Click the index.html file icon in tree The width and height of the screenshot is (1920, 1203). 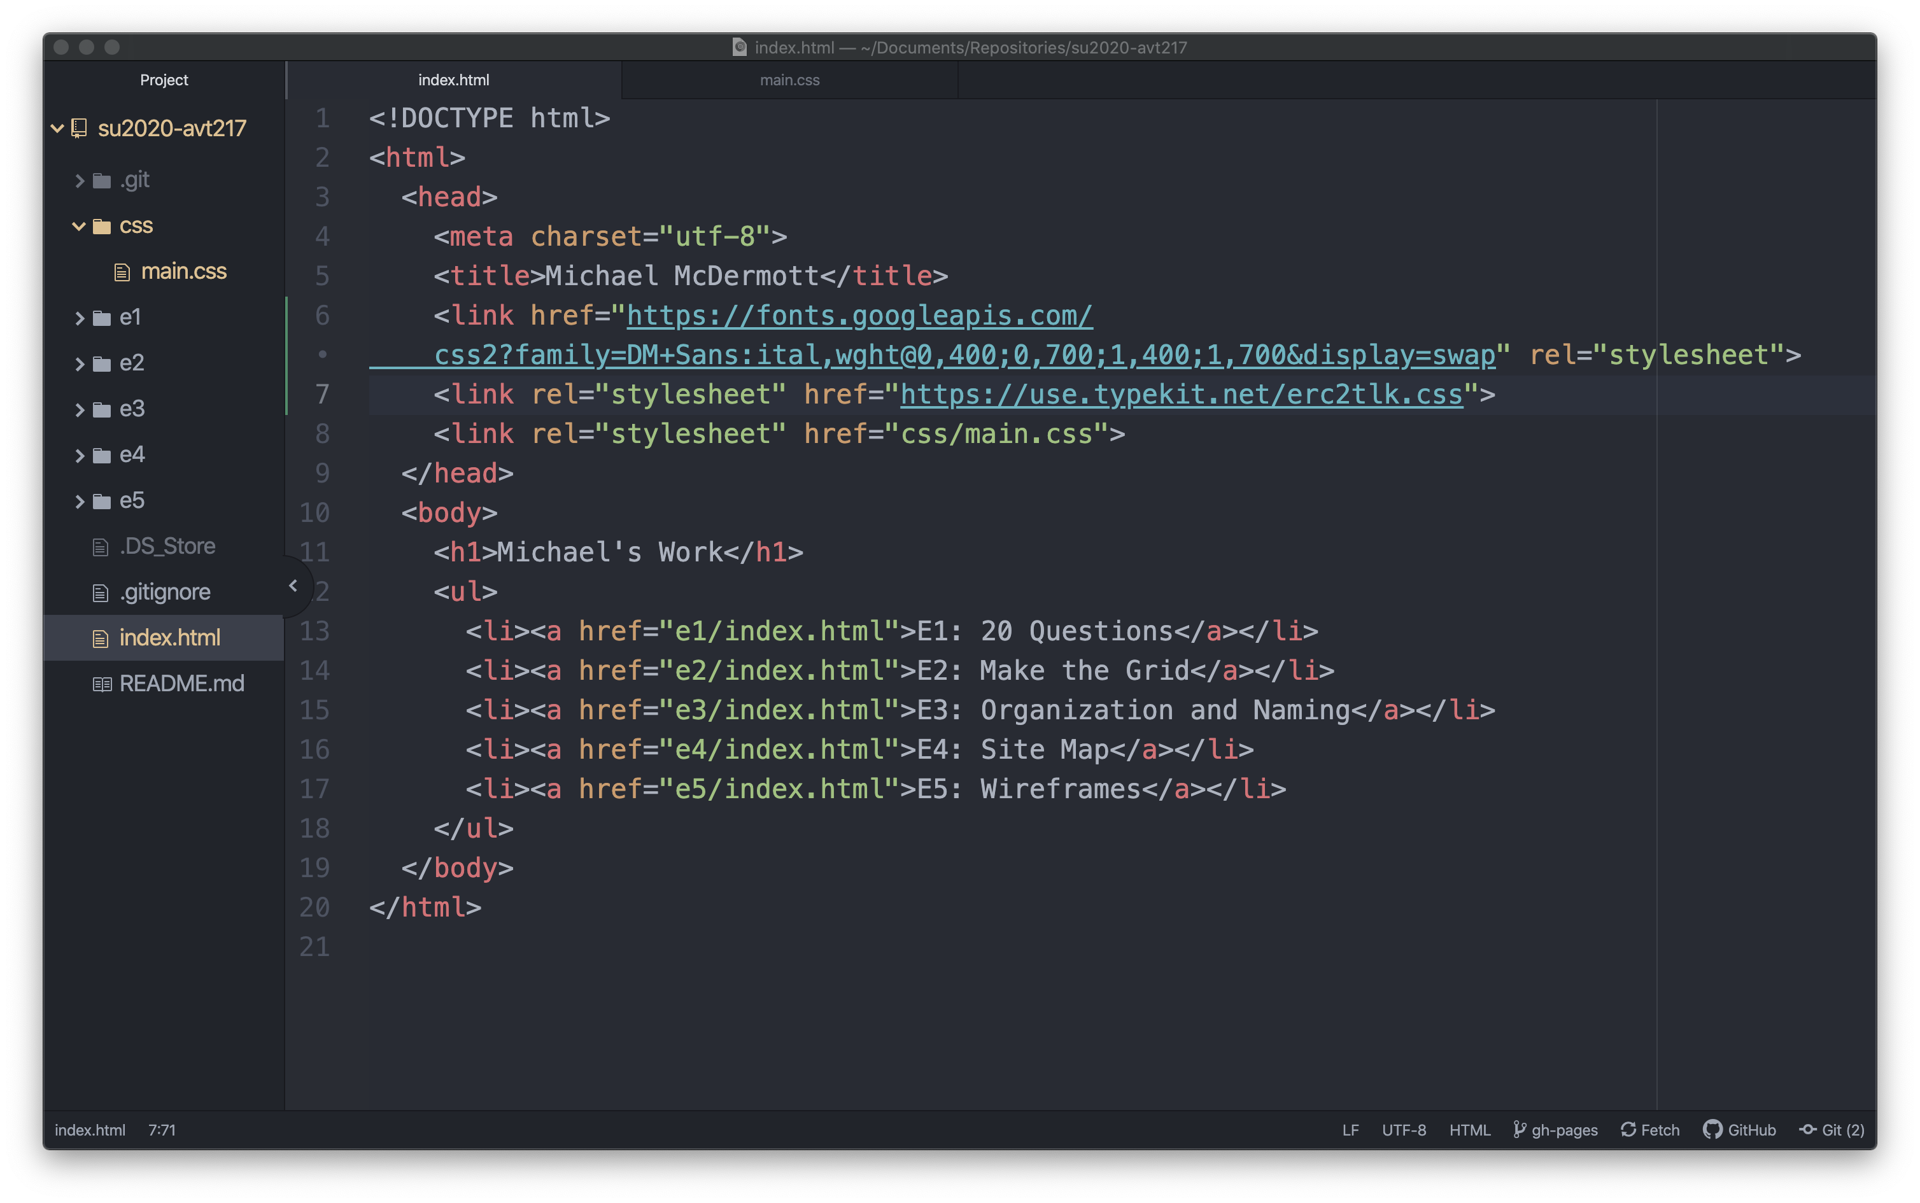(100, 638)
